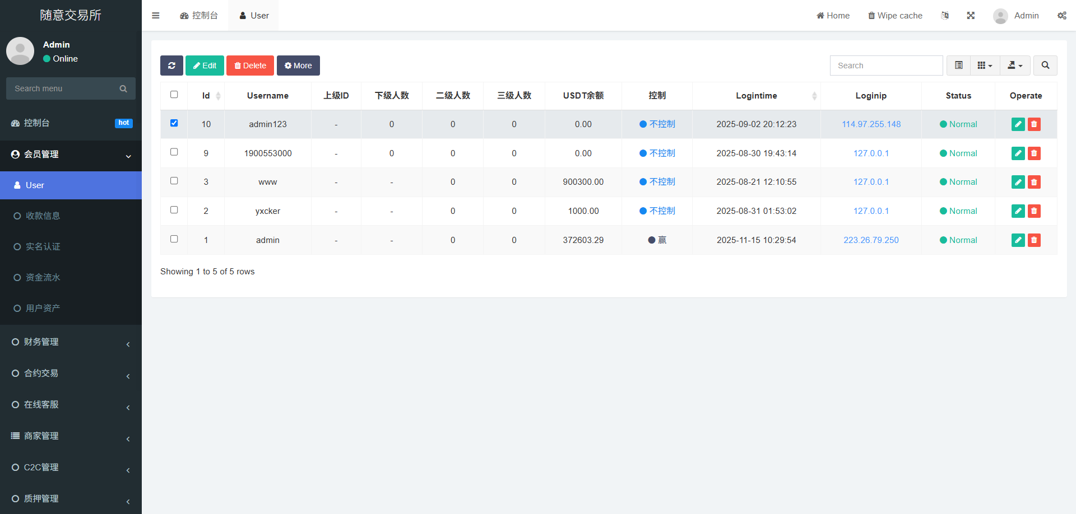Select the checkbox for user www
The height and width of the screenshot is (514, 1076).
[x=174, y=181]
